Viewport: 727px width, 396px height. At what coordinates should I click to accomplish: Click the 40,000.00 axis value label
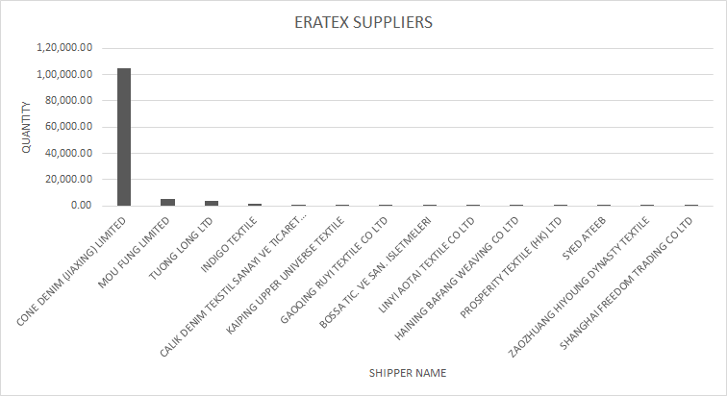pos(68,153)
